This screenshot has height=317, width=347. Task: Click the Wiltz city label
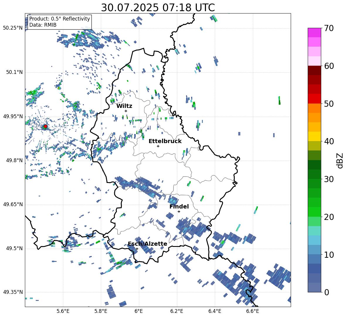124,106
